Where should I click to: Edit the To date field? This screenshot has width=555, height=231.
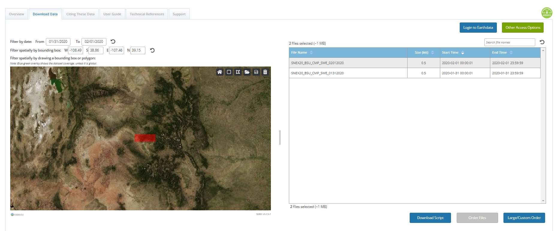pos(94,42)
